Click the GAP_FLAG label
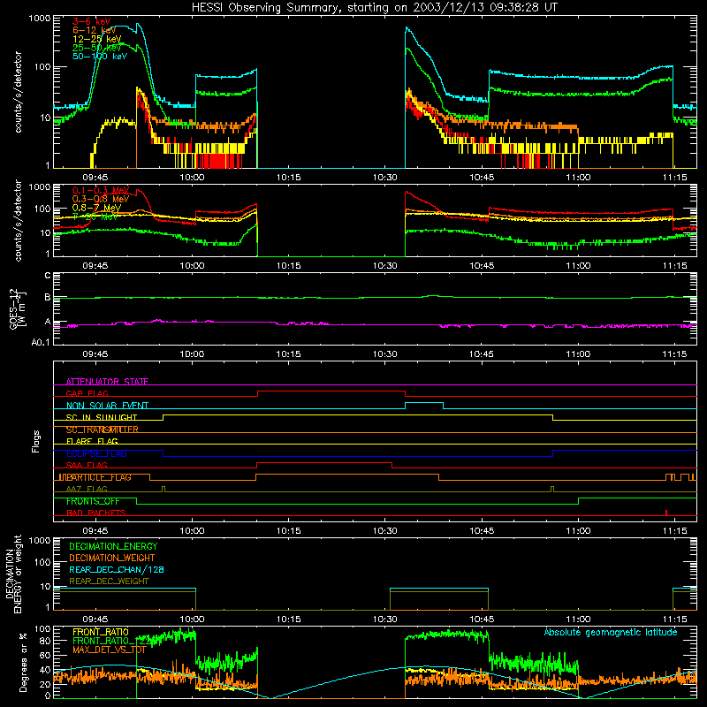The width and height of the screenshot is (707, 707). click(87, 393)
